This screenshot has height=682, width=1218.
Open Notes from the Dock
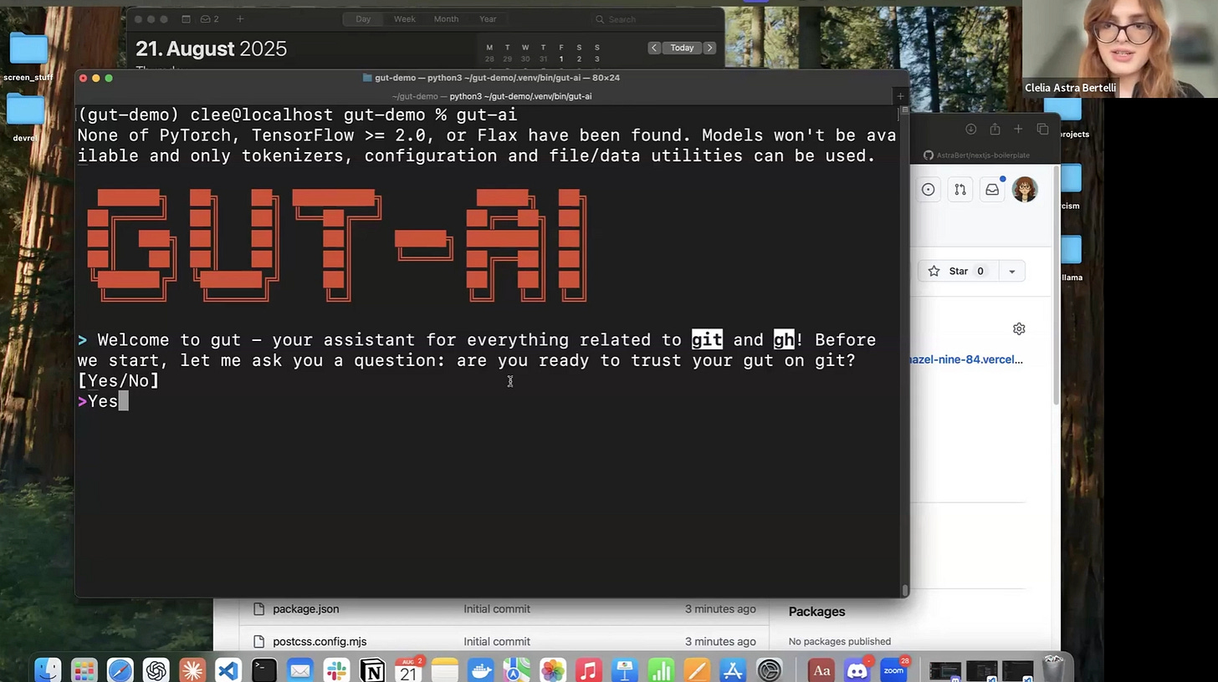[x=444, y=670]
